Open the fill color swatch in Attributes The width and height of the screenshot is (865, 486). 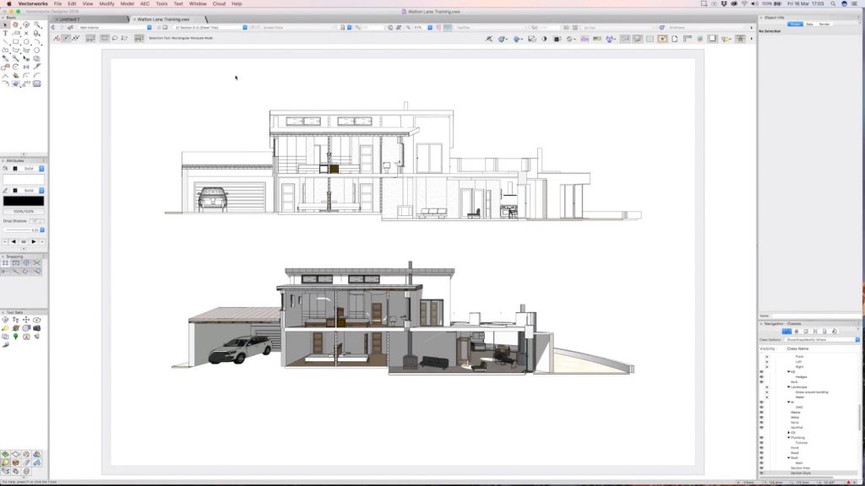click(x=15, y=169)
